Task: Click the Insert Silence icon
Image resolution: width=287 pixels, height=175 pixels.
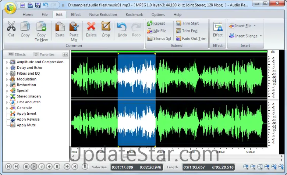Action: click(x=231, y=36)
